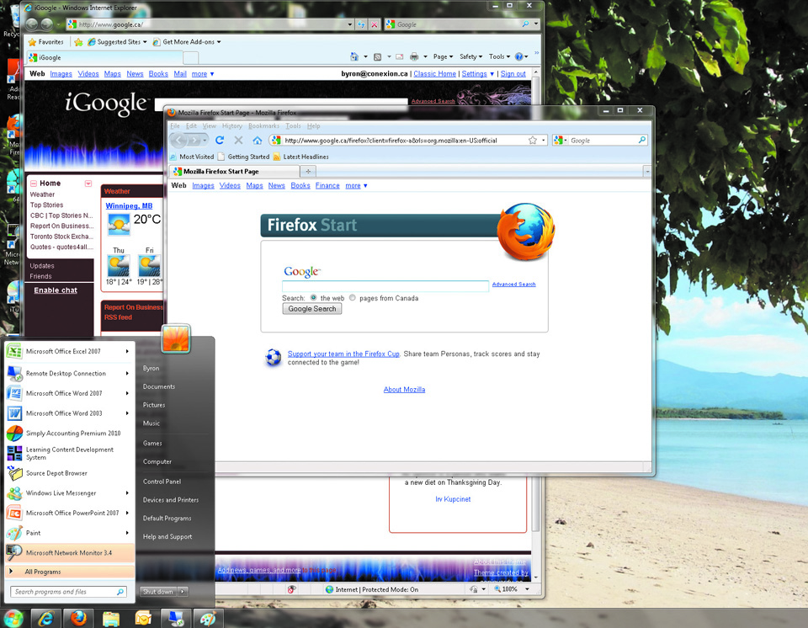Expand the Remote Desktop Connection submenu arrow
The image size is (808, 628).
click(127, 373)
